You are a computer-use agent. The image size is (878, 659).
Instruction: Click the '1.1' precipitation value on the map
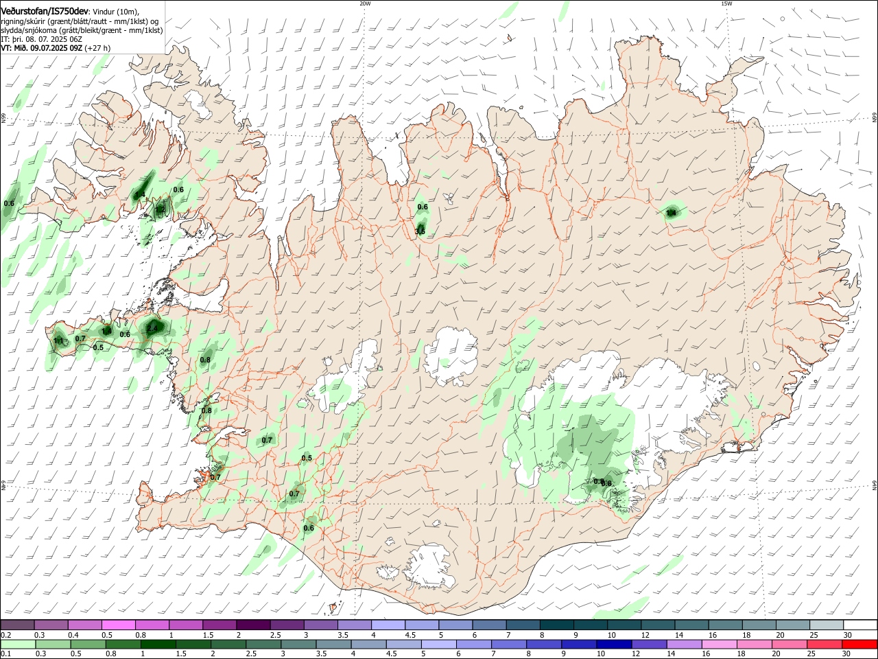[x=58, y=341]
